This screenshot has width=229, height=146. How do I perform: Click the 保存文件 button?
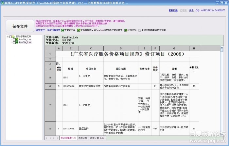20,26
